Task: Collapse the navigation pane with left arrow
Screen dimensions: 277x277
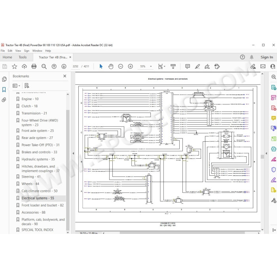Action: point(73,154)
